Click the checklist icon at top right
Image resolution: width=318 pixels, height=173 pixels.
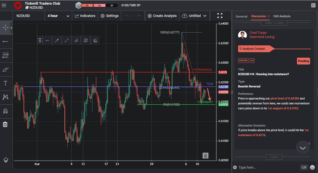313,5
